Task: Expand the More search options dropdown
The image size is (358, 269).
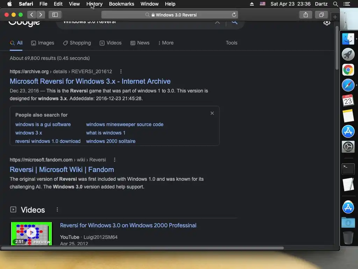Action: [x=166, y=43]
